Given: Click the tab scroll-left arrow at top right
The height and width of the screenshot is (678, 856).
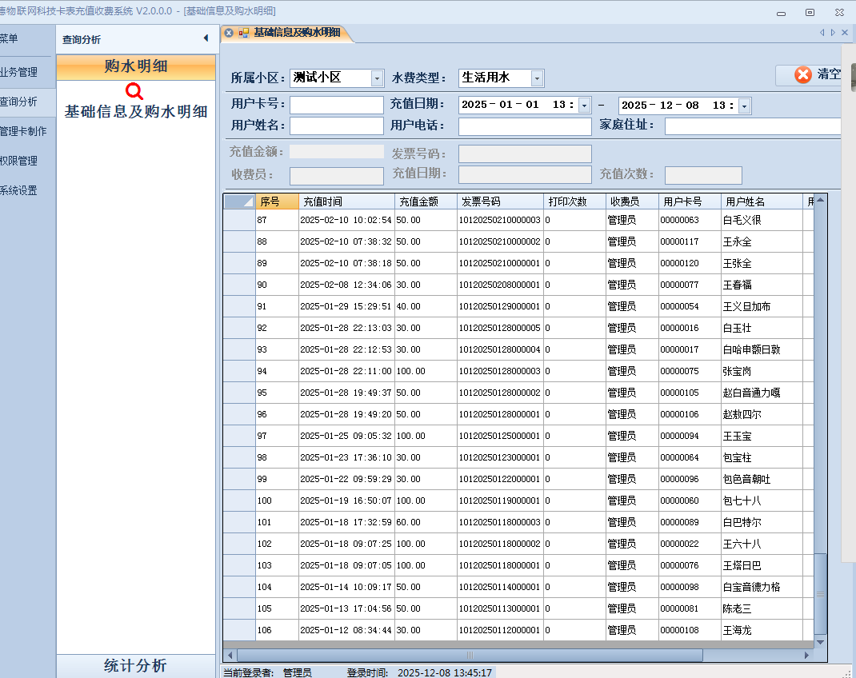Looking at the screenshot, I should coord(822,33).
